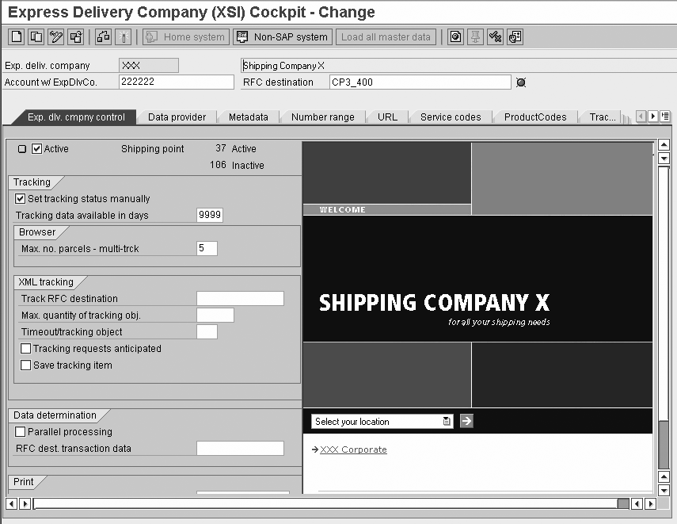
Task: Click the Display/Change pencil-glasses icon
Action: 56,36
